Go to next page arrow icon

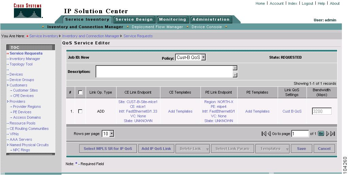(x=328, y=134)
